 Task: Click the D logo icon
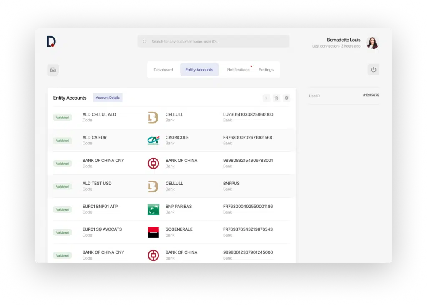click(51, 41)
